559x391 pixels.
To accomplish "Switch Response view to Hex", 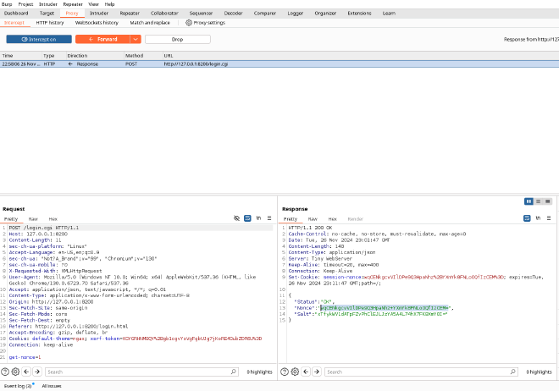I will pos(333,219).
